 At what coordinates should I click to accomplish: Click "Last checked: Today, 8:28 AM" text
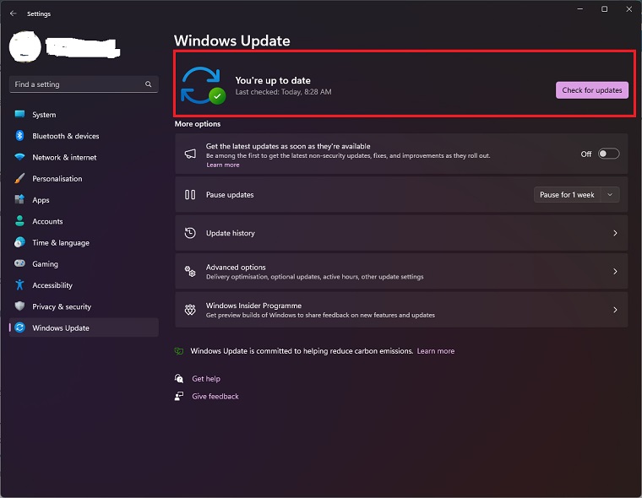(283, 92)
